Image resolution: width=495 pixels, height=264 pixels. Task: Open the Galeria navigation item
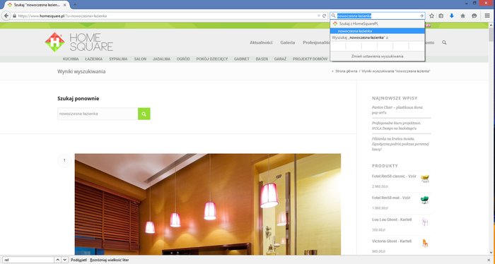(288, 42)
